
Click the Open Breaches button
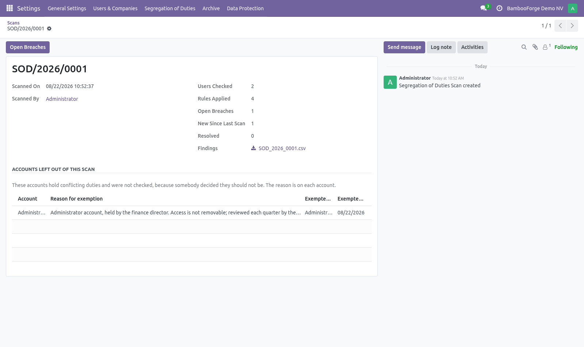click(x=28, y=47)
